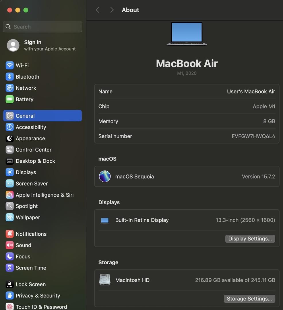
Task: Select the Screen Saver icon
Action: pos(9,184)
